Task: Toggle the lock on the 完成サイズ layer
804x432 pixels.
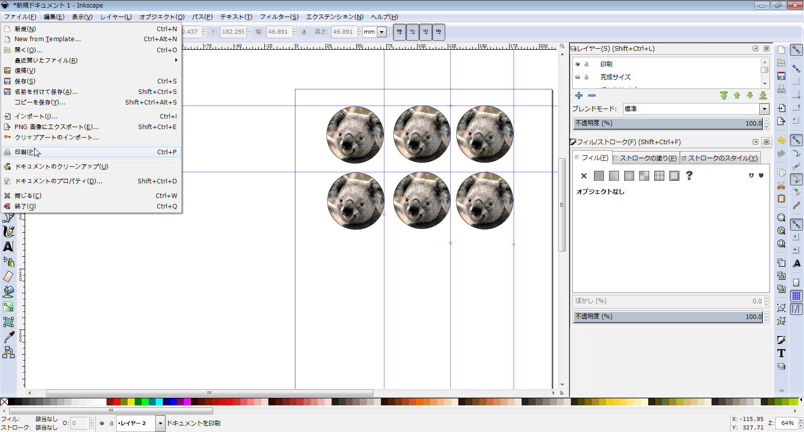Action: click(586, 77)
